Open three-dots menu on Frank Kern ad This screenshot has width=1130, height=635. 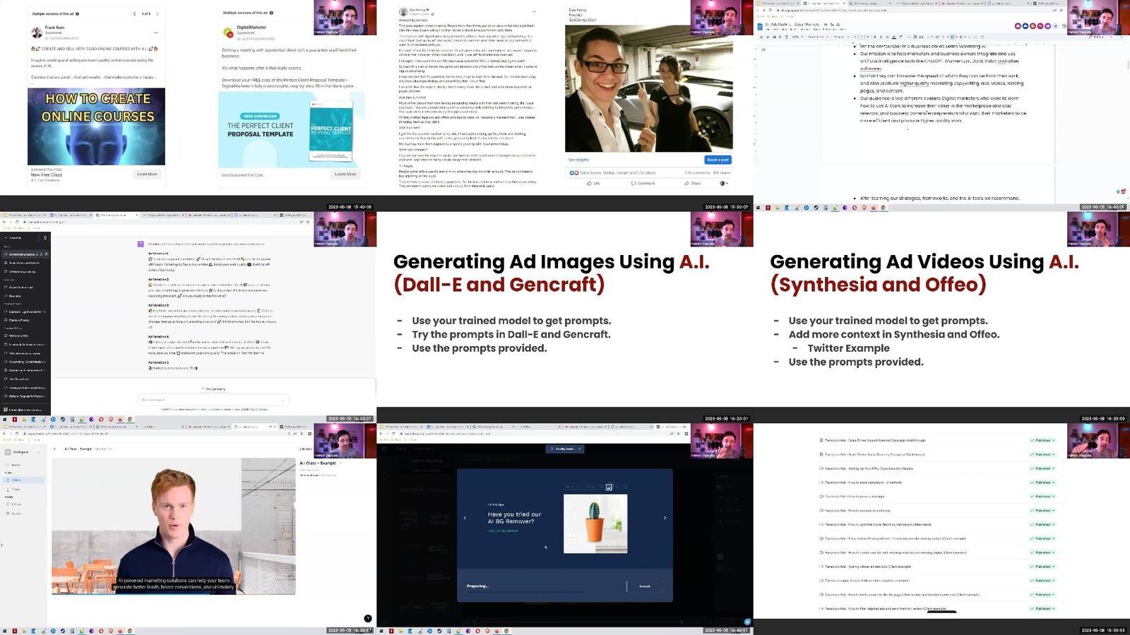[x=156, y=32]
